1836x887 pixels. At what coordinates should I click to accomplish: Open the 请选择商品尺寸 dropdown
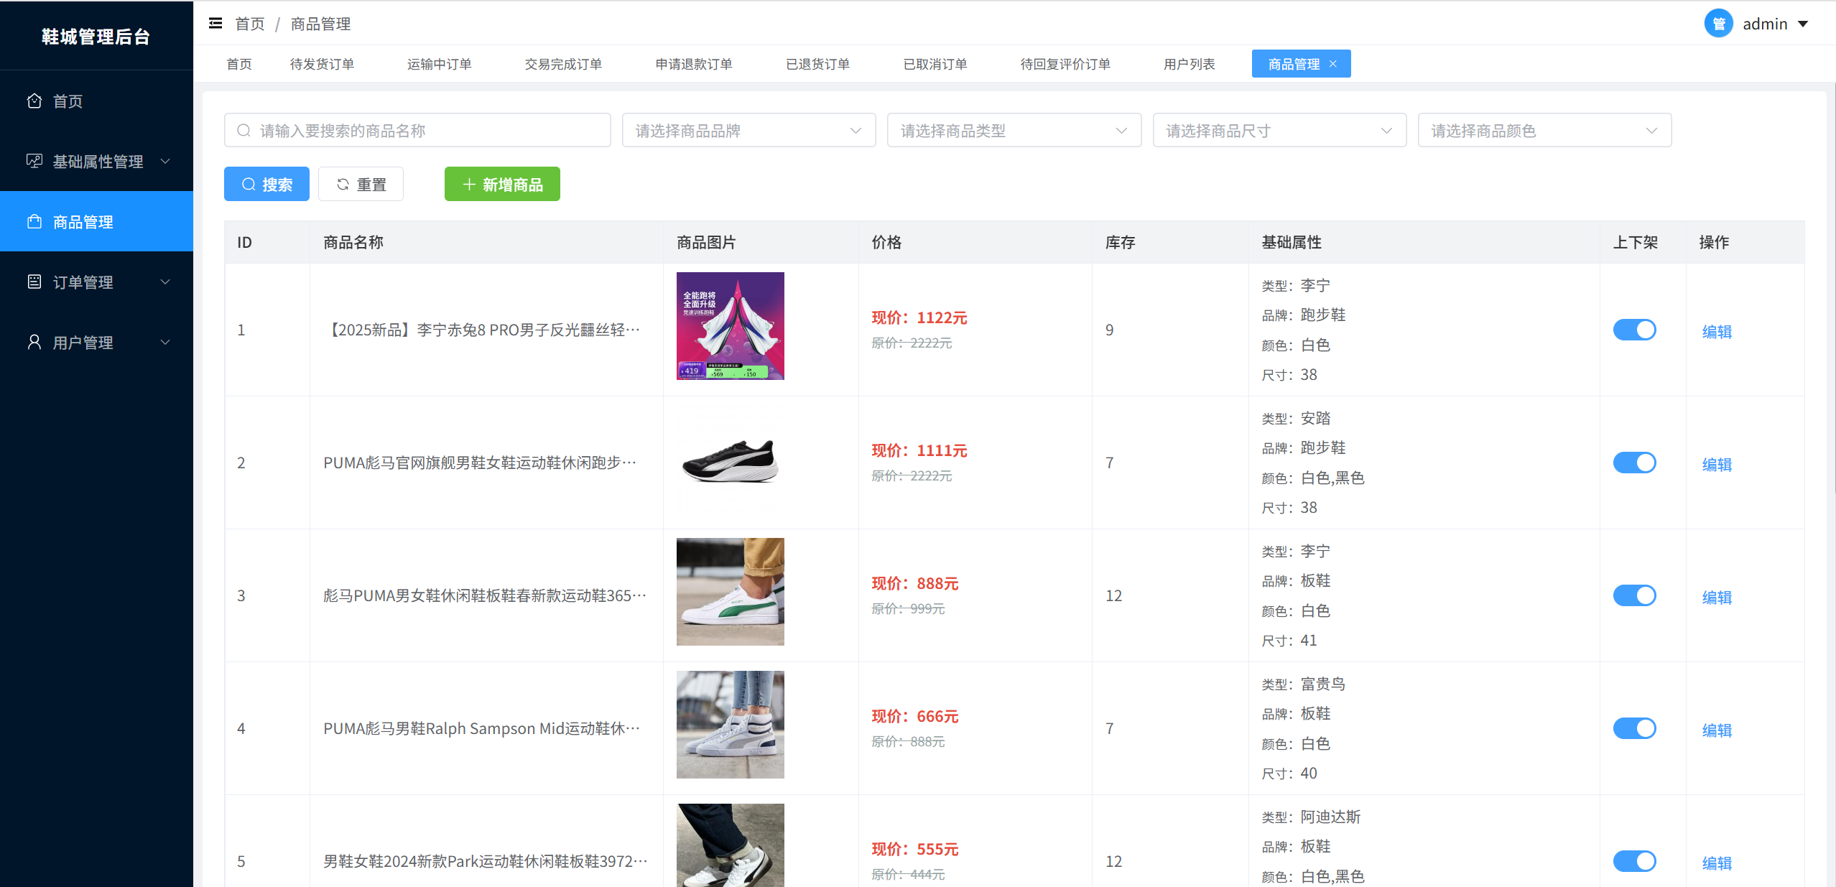1279,131
